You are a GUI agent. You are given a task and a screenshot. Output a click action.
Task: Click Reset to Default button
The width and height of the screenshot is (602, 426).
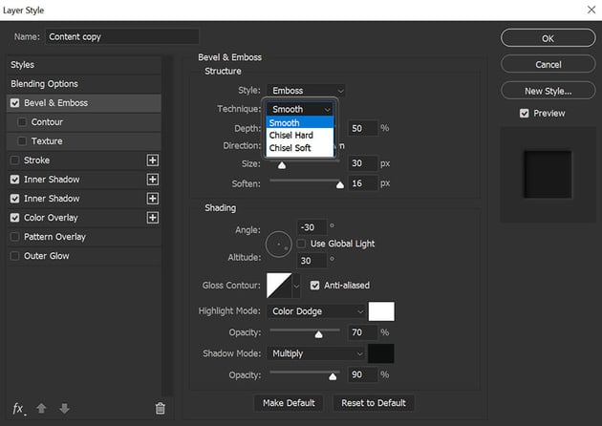[374, 403]
